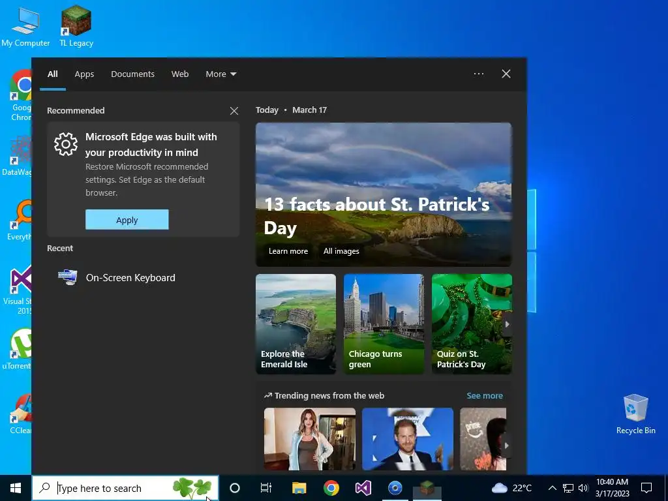Open TL Legacy Minecraft launcher shortcut
668x501 pixels.
point(76,26)
